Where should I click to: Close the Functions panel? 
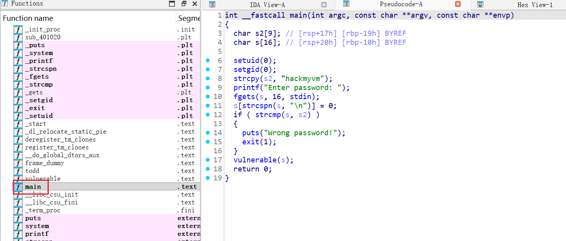[195, 4]
